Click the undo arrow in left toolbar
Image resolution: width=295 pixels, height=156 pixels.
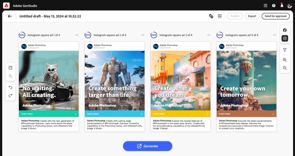[x=10, y=87]
